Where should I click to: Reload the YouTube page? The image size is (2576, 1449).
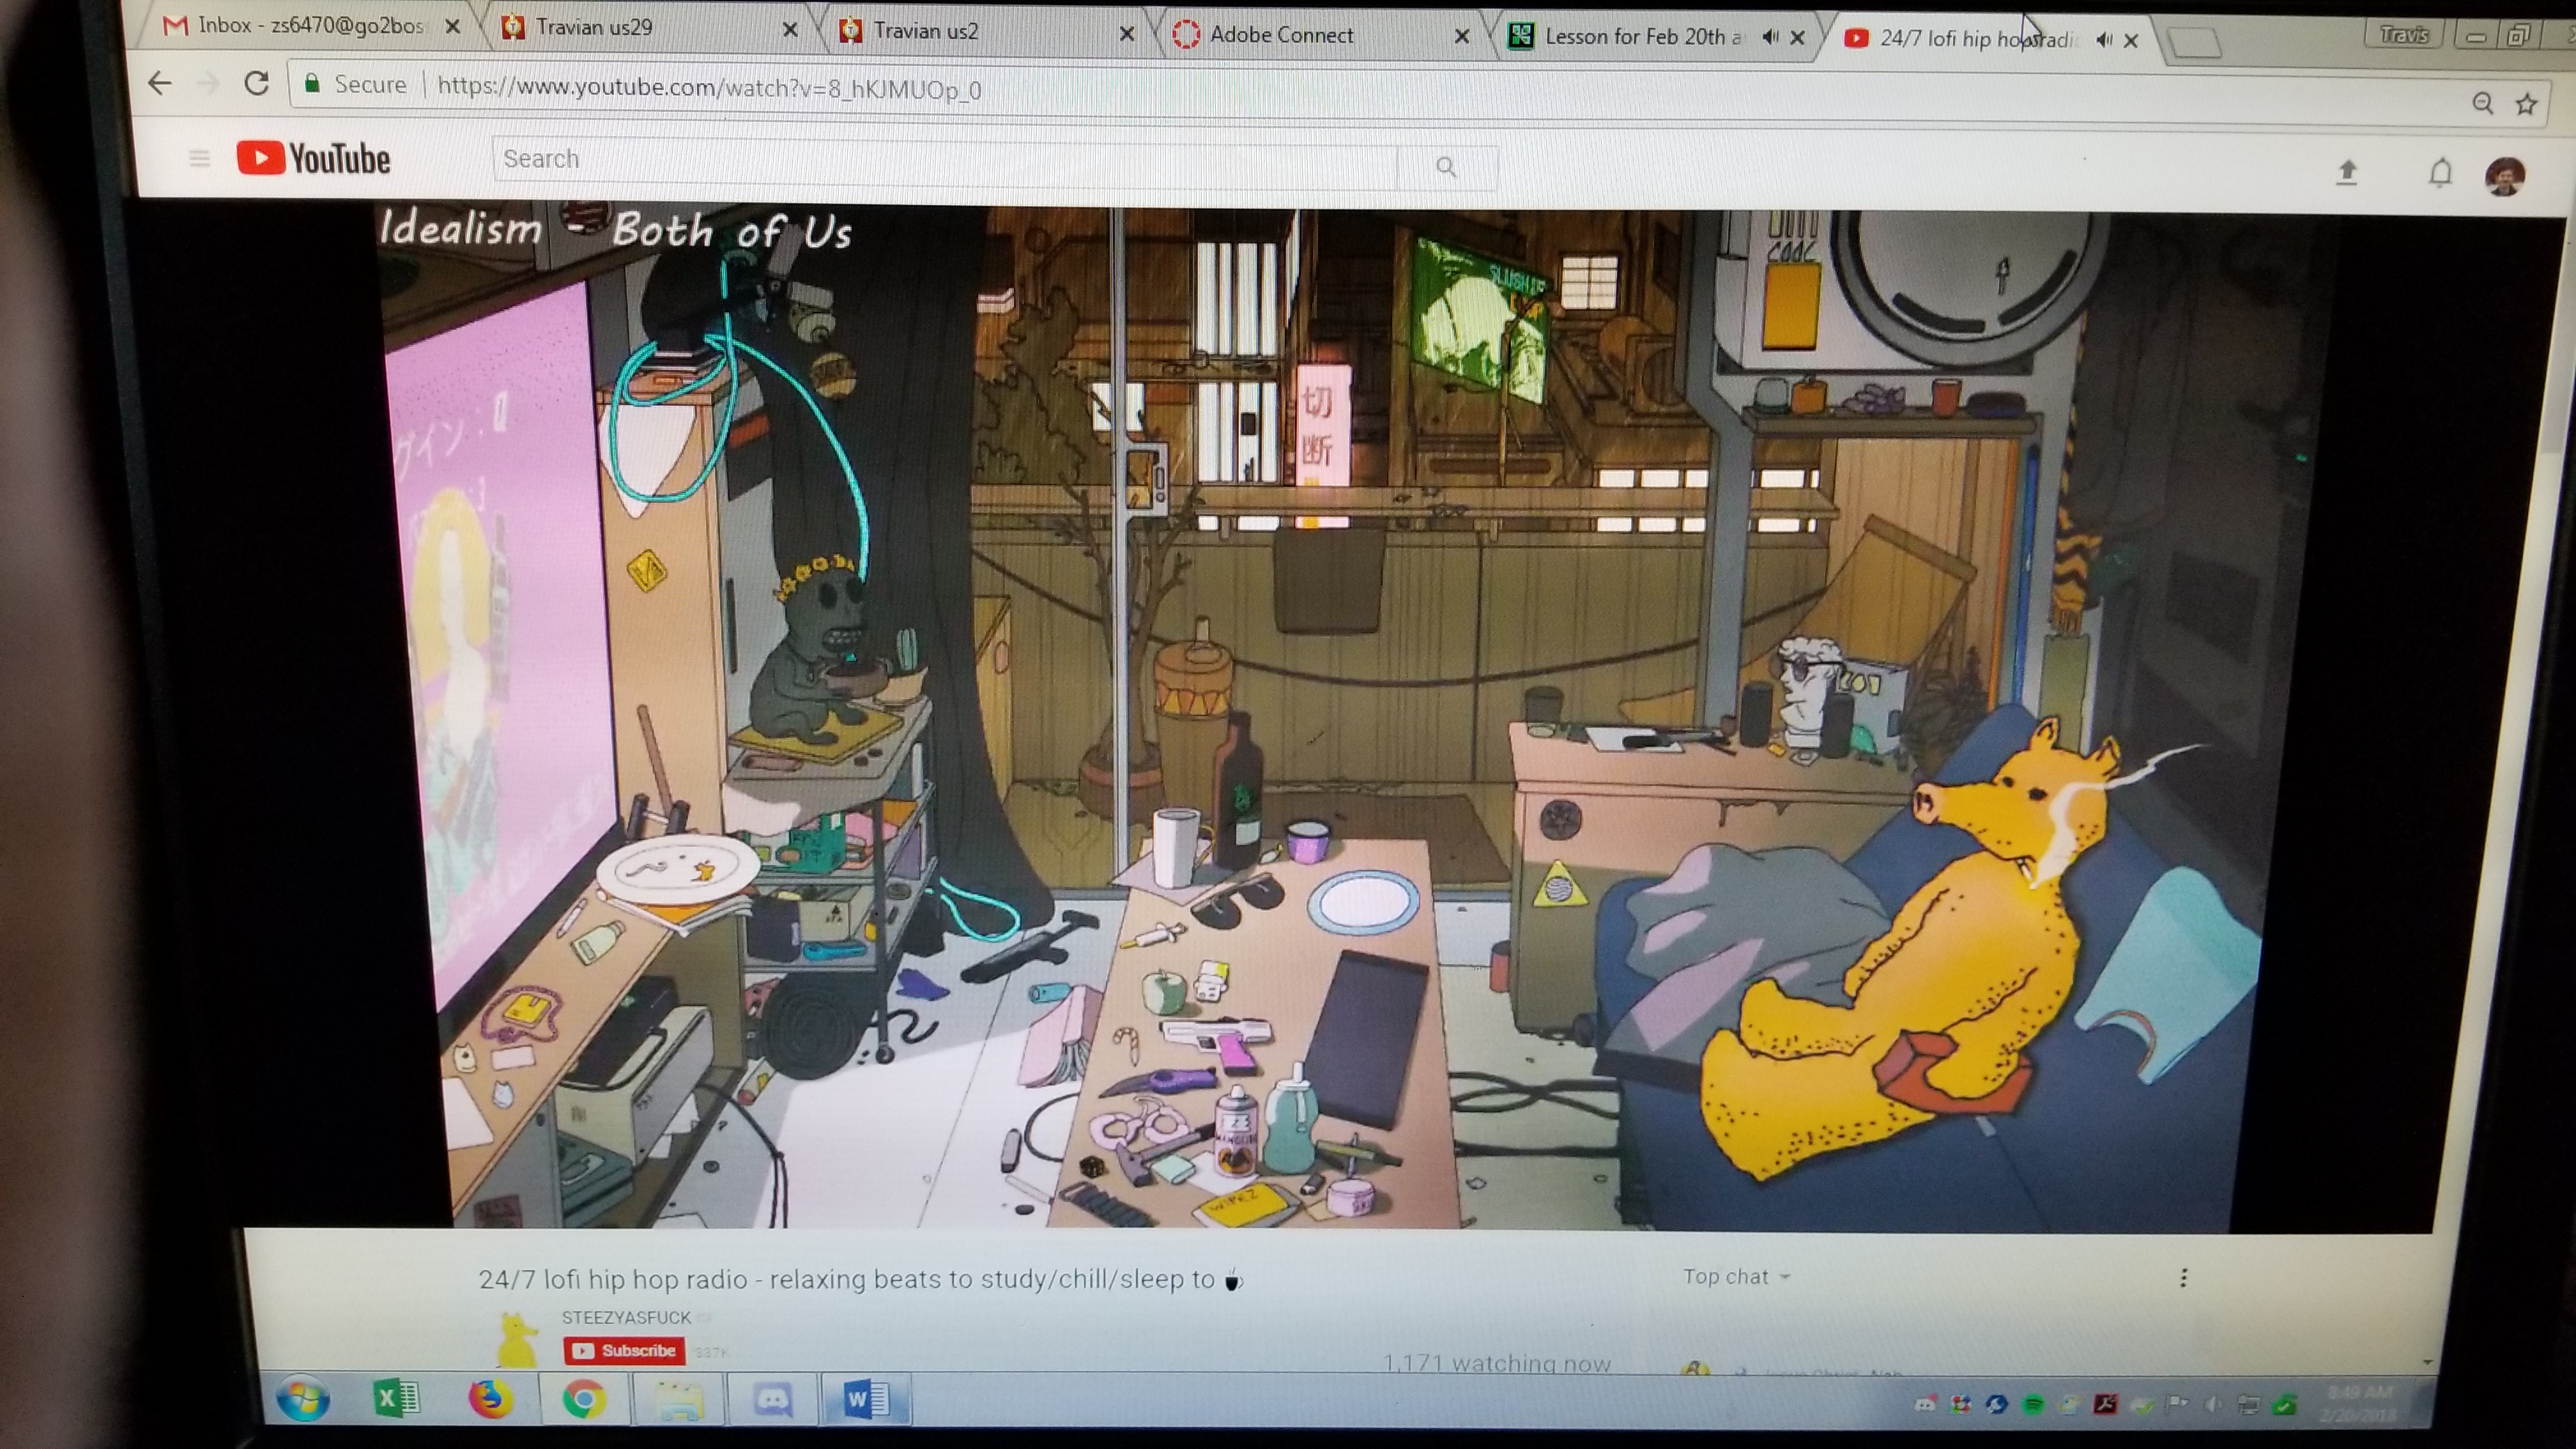pos(257,83)
